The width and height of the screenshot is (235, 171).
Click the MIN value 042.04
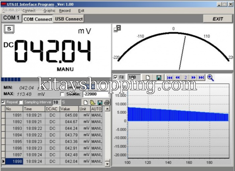click(x=26, y=88)
